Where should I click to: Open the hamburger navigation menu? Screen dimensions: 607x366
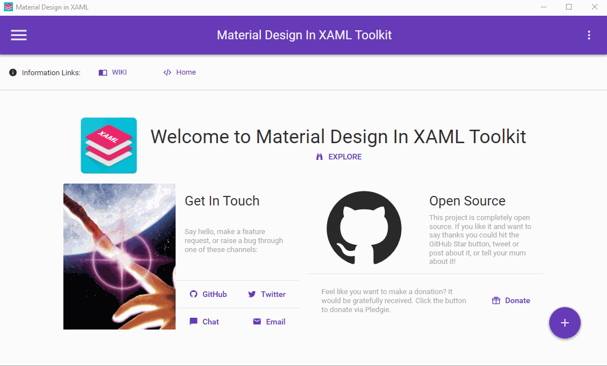coord(19,35)
